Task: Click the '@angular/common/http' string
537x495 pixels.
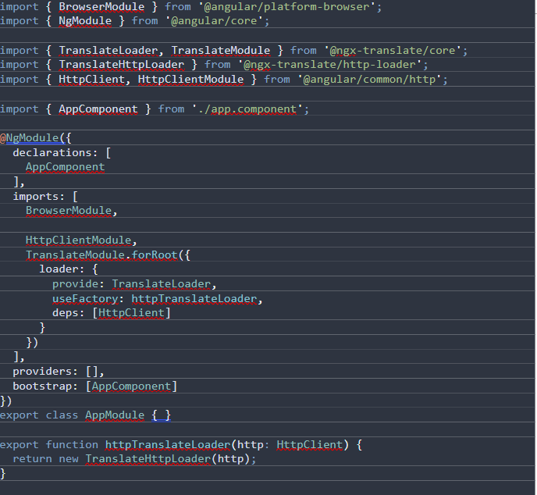Action: click(369, 80)
